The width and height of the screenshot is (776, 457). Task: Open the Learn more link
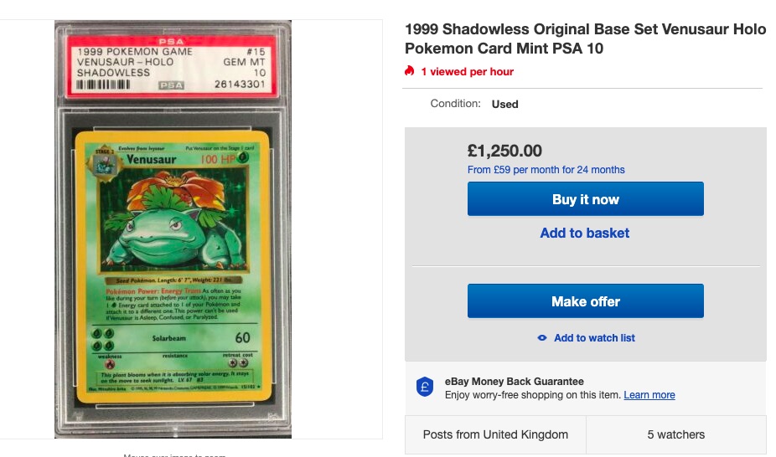[649, 395]
